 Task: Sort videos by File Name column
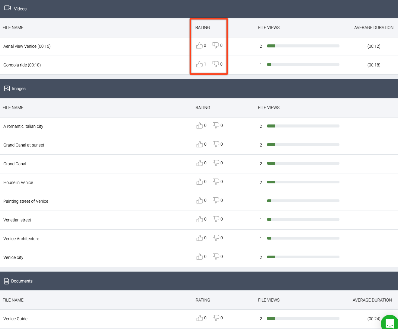point(13,27)
